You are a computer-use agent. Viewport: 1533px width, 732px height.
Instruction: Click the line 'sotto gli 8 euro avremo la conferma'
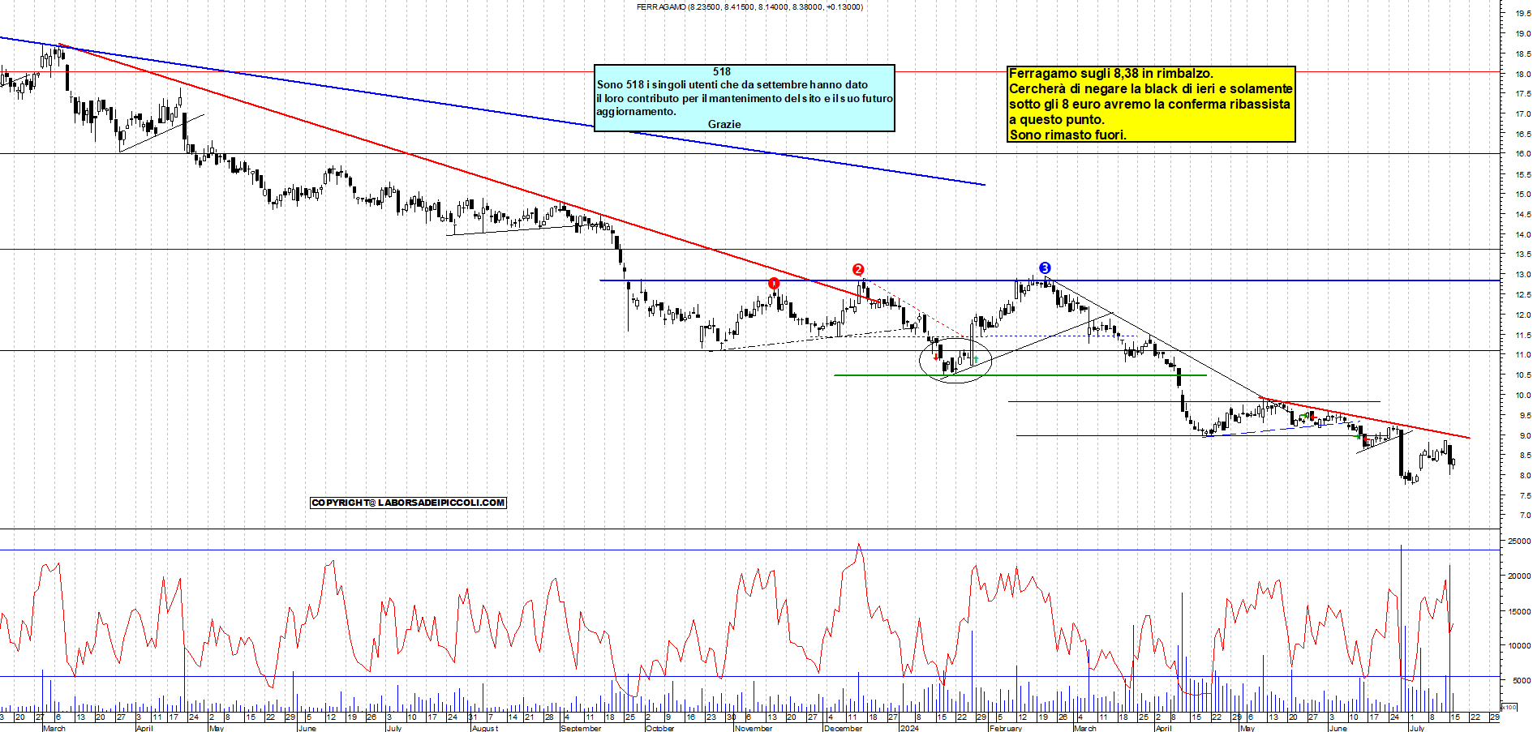point(1149,104)
